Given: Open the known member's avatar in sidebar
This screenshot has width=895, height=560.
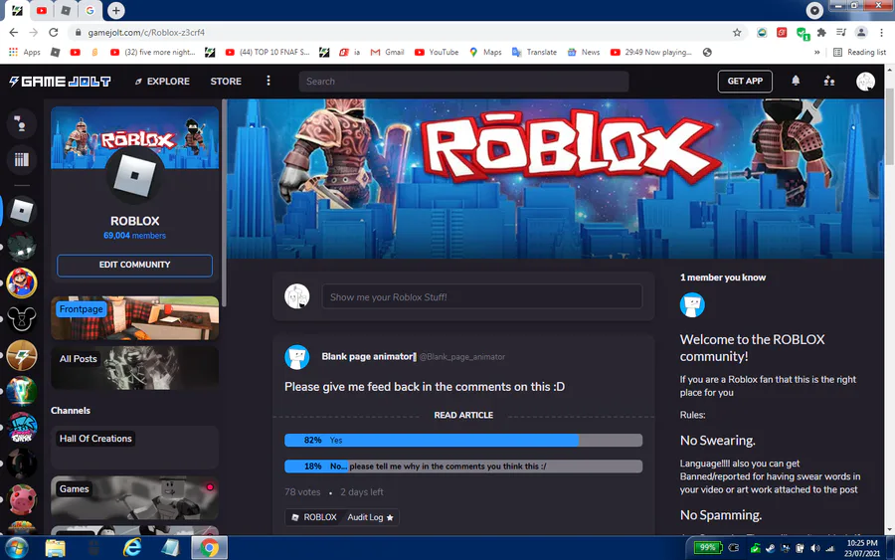Looking at the screenshot, I should [692, 304].
